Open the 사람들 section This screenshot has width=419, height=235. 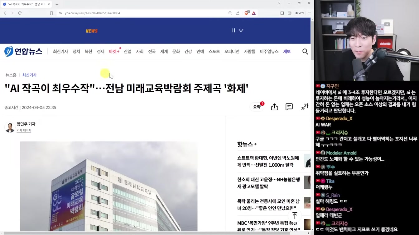pyautogui.click(x=249, y=51)
